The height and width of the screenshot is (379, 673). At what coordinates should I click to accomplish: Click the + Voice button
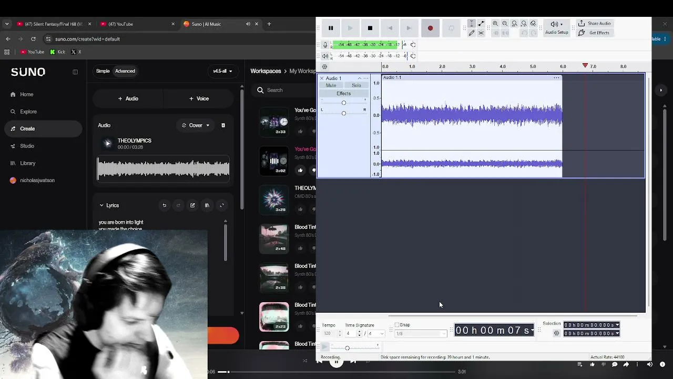click(199, 98)
